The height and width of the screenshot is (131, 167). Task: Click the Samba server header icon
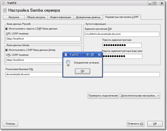5,11
